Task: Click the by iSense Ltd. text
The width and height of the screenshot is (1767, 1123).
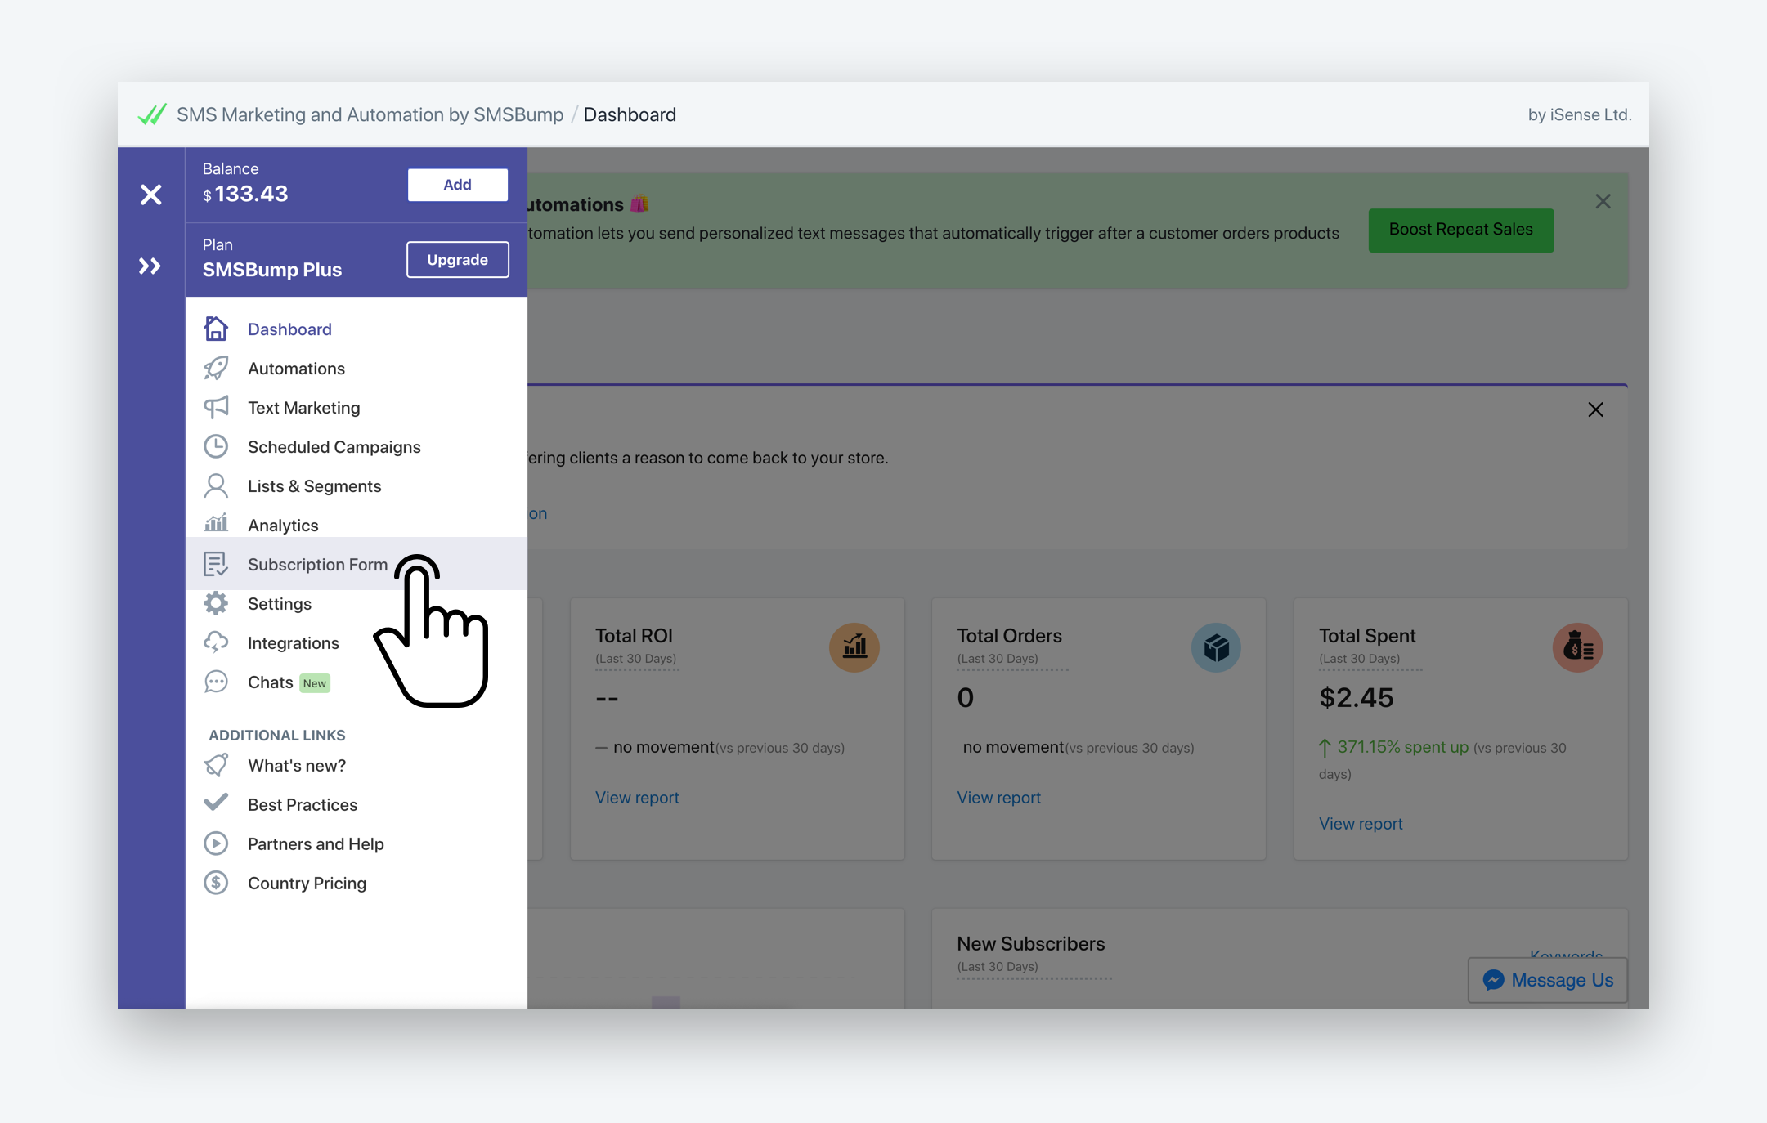Action: click(1579, 114)
